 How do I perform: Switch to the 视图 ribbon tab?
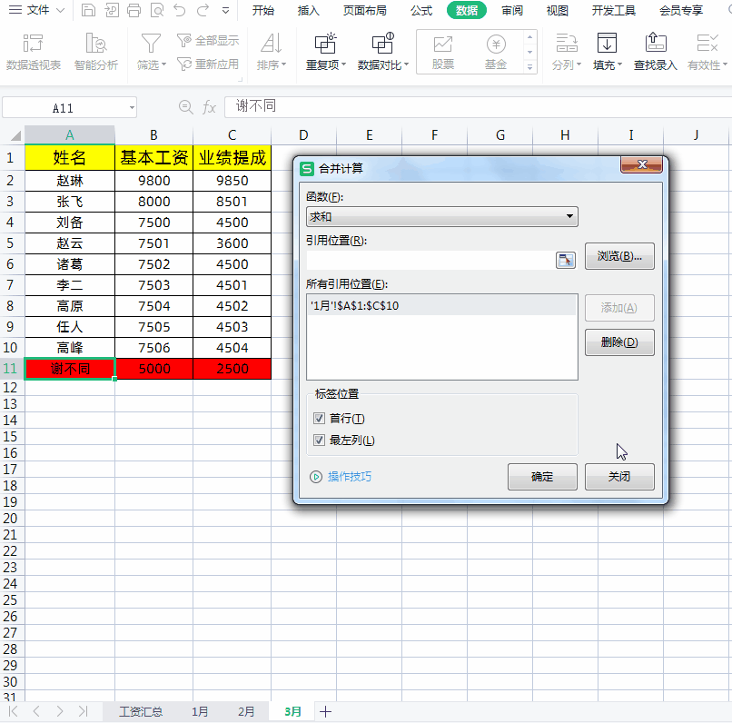click(558, 10)
